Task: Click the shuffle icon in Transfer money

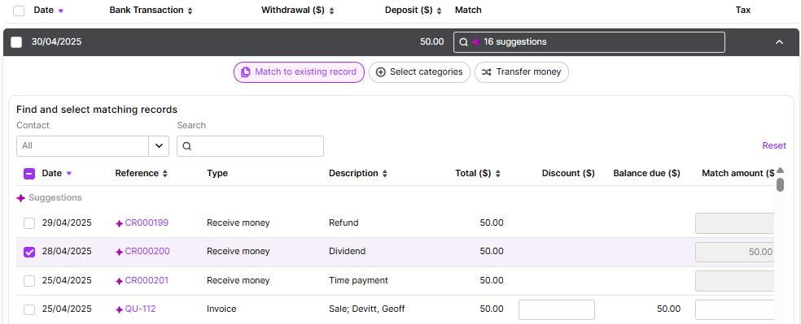Action: pos(486,72)
